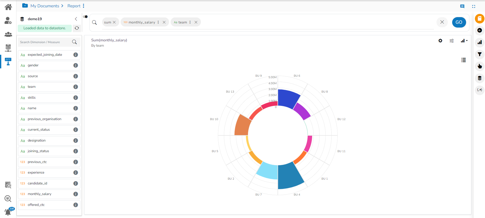
Task: Click the Search Dimension / Measure field
Action: coord(44,42)
